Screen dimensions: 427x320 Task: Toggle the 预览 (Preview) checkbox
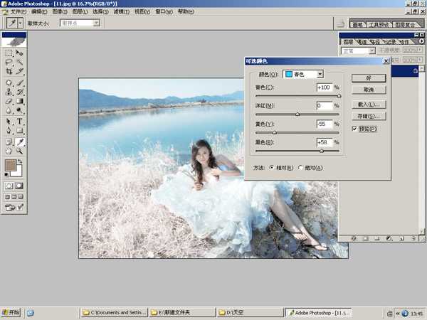pyautogui.click(x=355, y=129)
